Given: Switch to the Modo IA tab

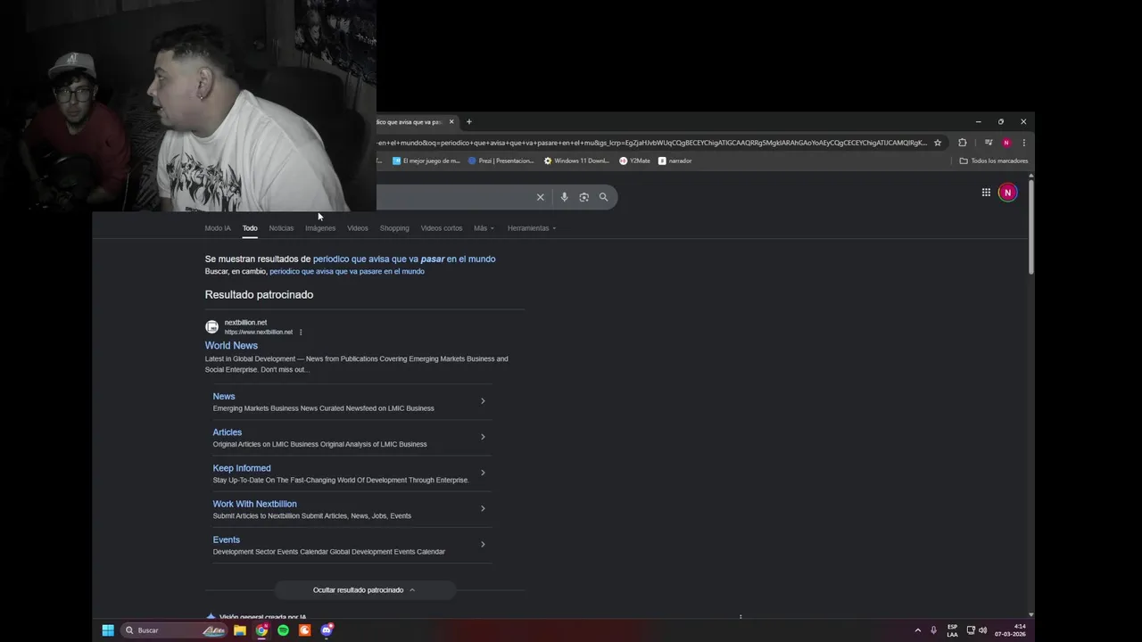Looking at the screenshot, I should click(218, 228).
